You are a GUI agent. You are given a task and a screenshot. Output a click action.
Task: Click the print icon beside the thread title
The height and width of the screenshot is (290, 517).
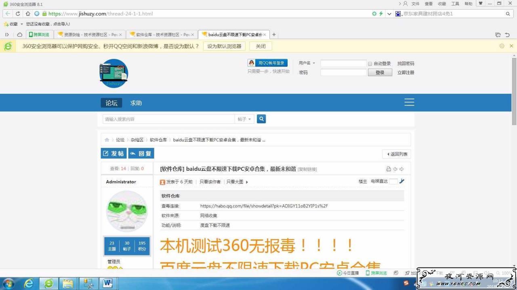[389, 169]
